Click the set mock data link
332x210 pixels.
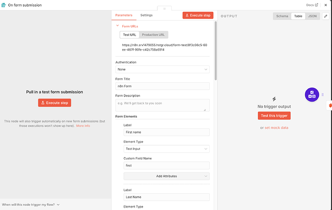tap(276, 127)
